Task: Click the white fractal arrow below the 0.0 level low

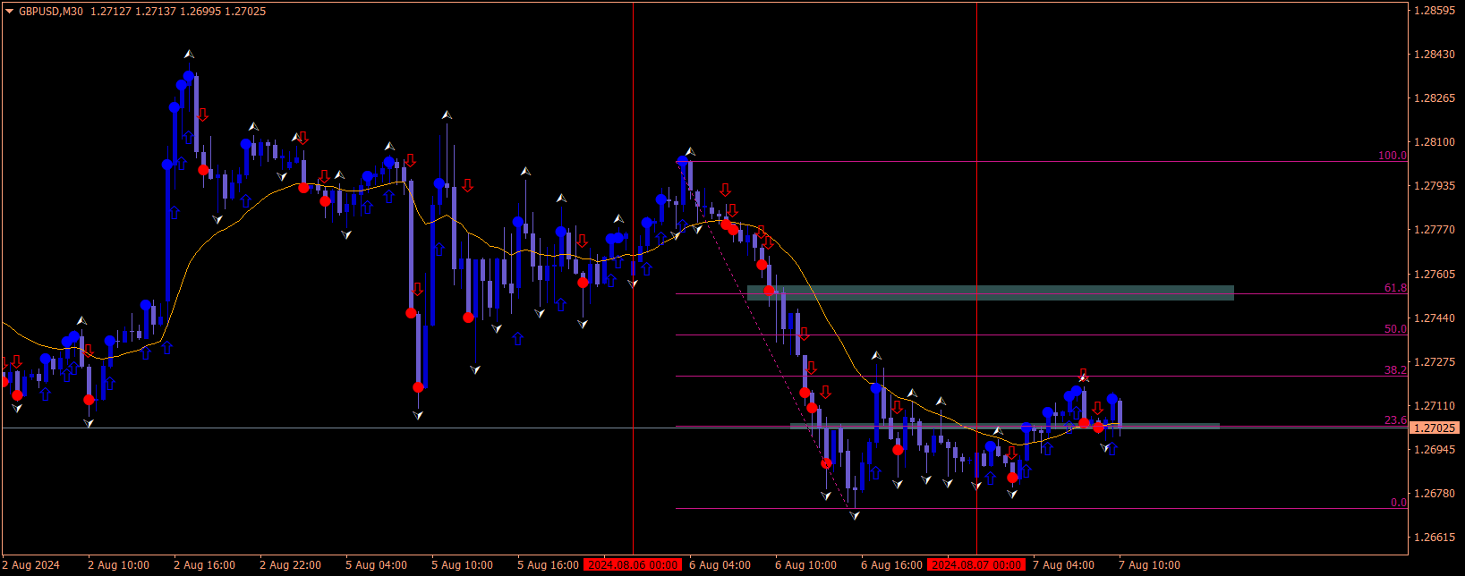Action: click(x=855, y=515)
